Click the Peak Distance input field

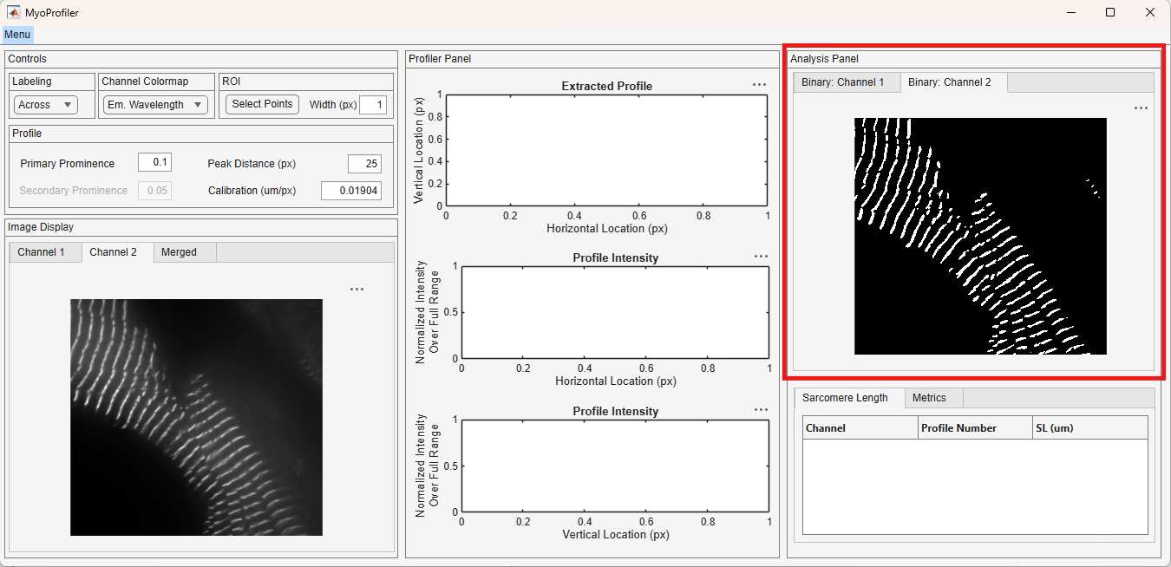click(x=364, y=164)
